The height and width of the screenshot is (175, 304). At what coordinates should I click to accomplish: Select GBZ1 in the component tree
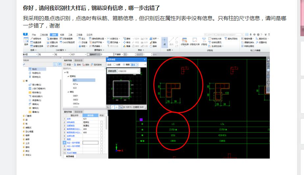point(75,96)
